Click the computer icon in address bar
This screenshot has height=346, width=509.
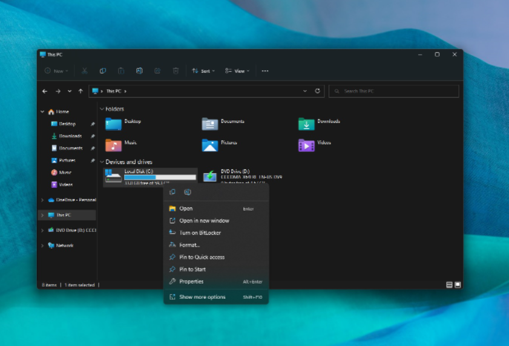(95, 91)
